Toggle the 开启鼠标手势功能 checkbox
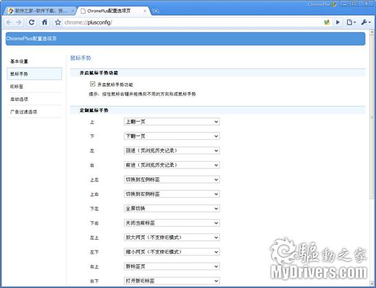This screenshot has width=376, height=288. coord(92,84)
